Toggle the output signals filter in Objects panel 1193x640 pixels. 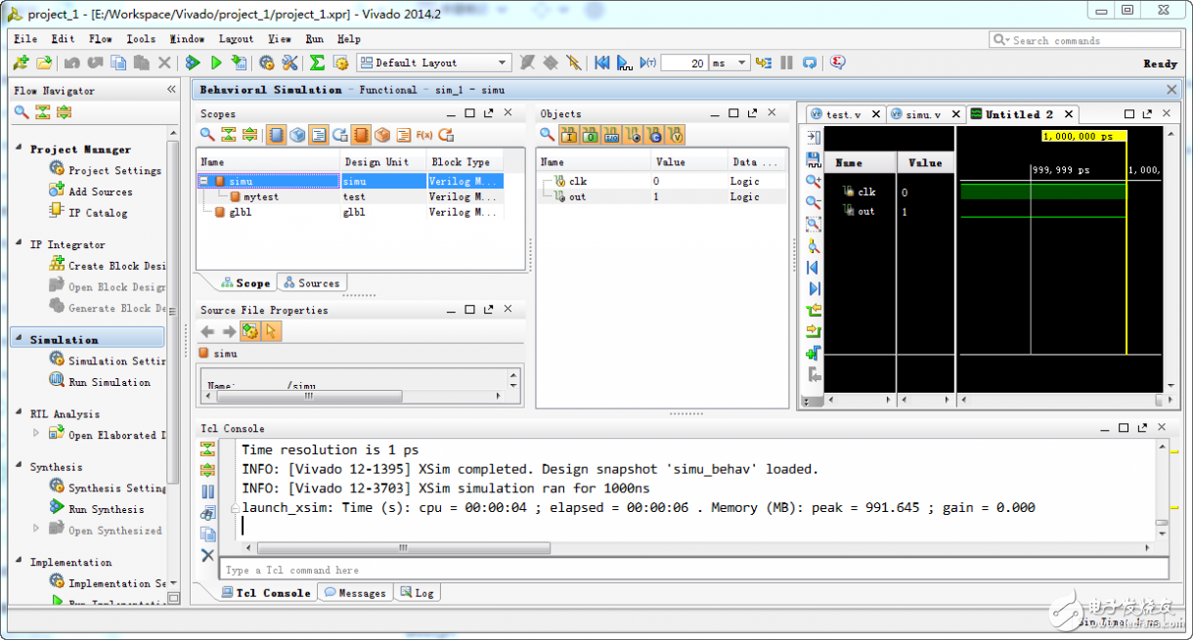(x=592, y=134)
